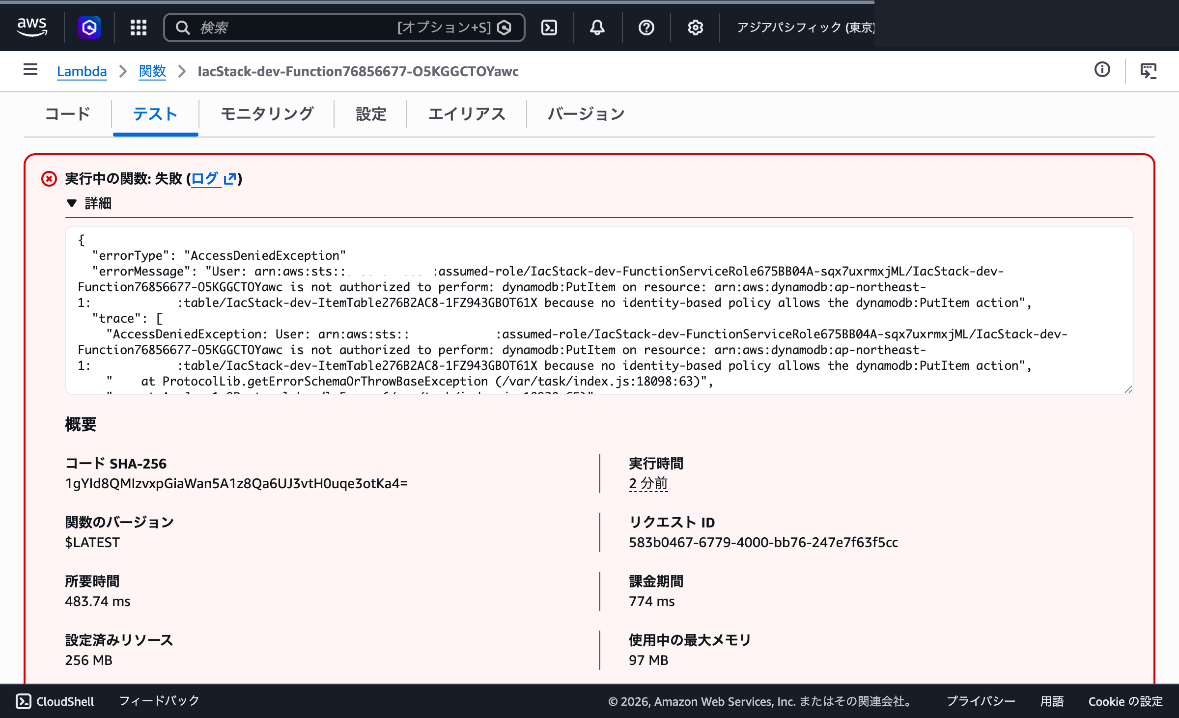Image resolution: width=1179 pixels, height=718 pixels.
Task: Switch to the エイリアス tab
Action: [x=467, y=114]
